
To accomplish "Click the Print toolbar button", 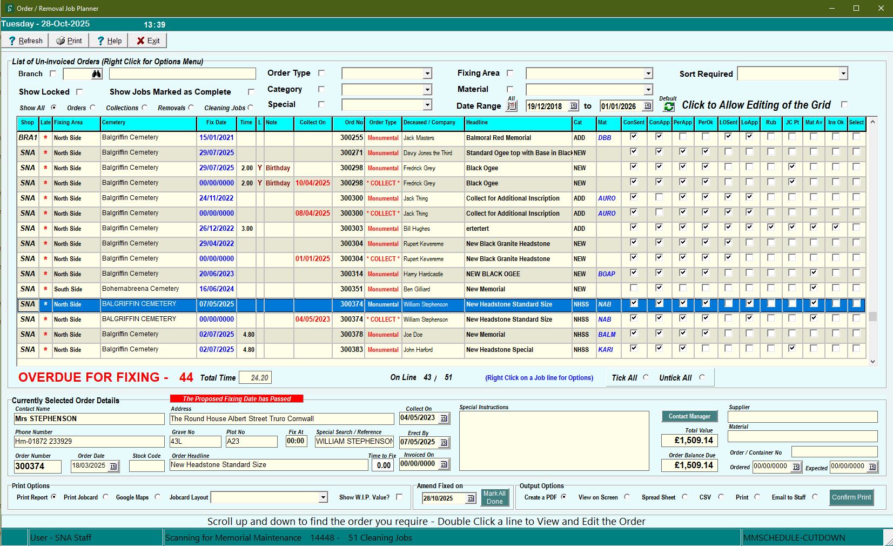I will tap(69, 41).
